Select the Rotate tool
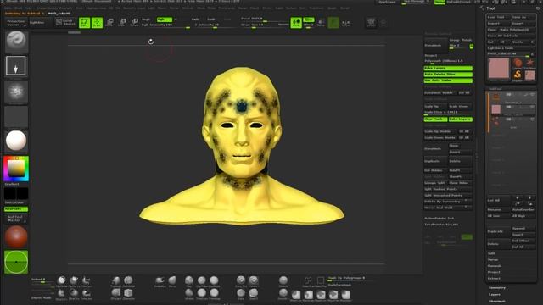This screenshot has width=543, height=305. (x=135, y=23)
